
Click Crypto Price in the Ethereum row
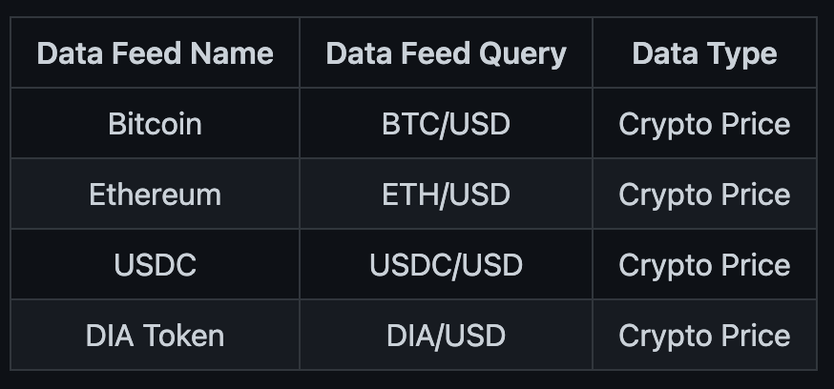click(704, 195)
